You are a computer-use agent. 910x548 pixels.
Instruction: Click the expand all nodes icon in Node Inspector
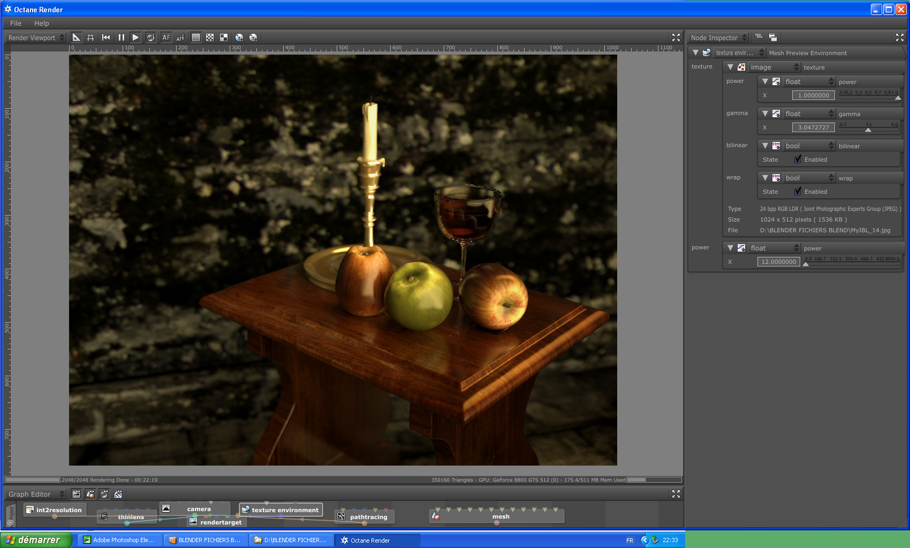(772, 37)
